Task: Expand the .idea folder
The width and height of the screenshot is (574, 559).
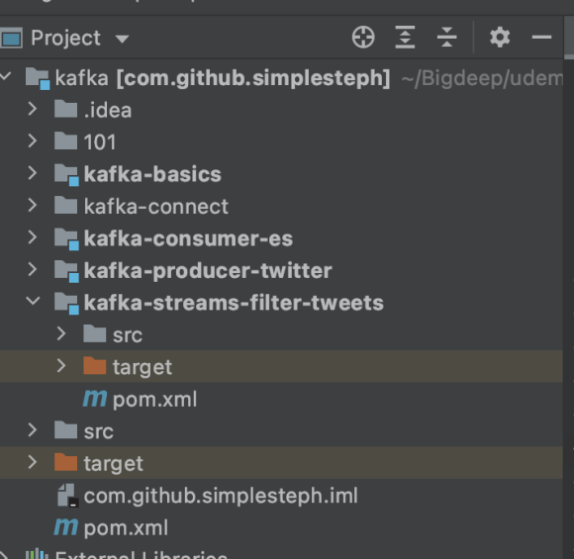Action: 33,109
